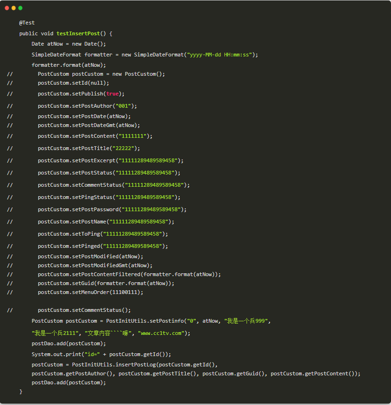This screenshot has height=405, width=391.
Task: Click the green maximize window dot
Action: coord(20,8)
